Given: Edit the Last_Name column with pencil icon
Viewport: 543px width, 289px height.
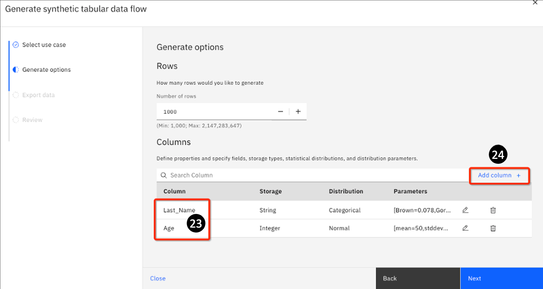Looking at the screenshot, I should [465, 210].
